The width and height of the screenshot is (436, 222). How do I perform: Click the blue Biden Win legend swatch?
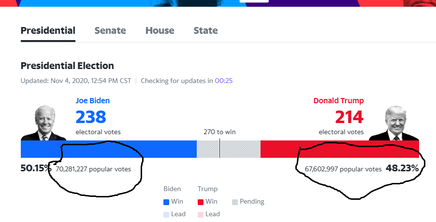coord(167,202)
